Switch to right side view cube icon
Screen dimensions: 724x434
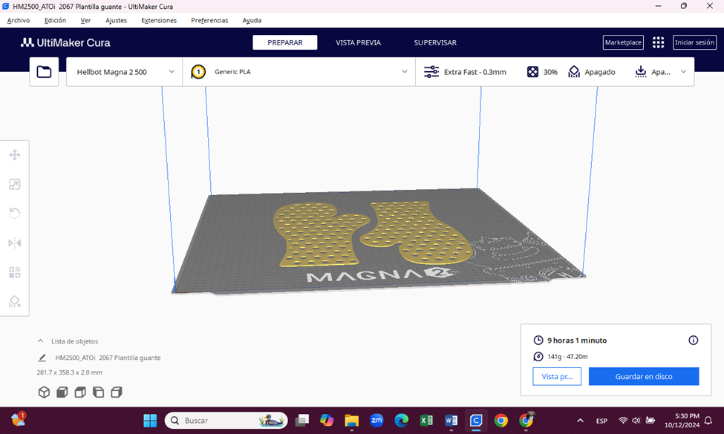117,392
